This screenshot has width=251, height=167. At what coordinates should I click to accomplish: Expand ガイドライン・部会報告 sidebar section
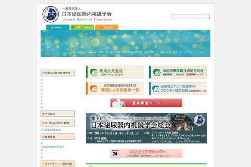click(x=58, y=164)
